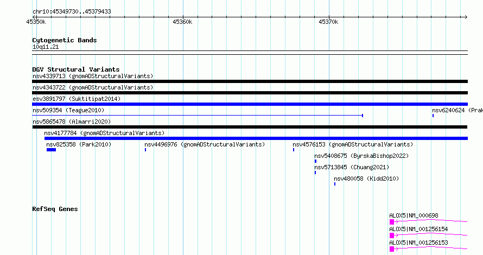Select the nsv5713845 small blue marker
Viewport: 483px width, 255px height.
click(x=315, y=173)
